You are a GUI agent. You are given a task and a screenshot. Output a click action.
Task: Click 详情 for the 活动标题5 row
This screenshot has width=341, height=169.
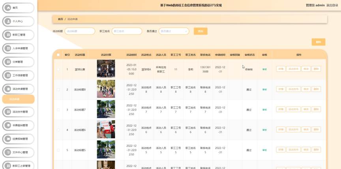coord(281,150)
